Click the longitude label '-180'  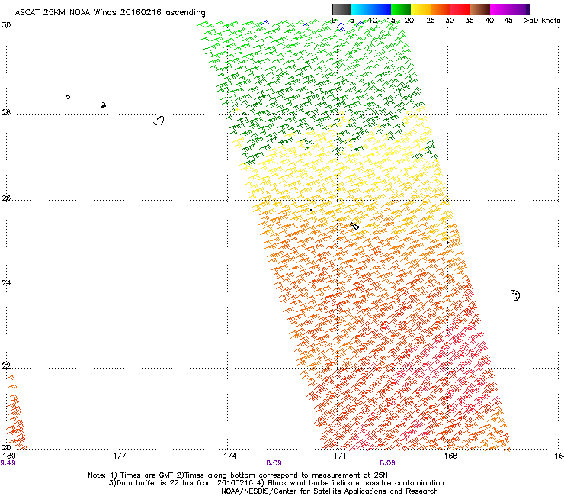(x=8, y=456)
